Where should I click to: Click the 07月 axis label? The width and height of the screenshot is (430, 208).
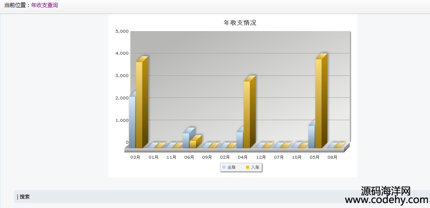[279, 157]
